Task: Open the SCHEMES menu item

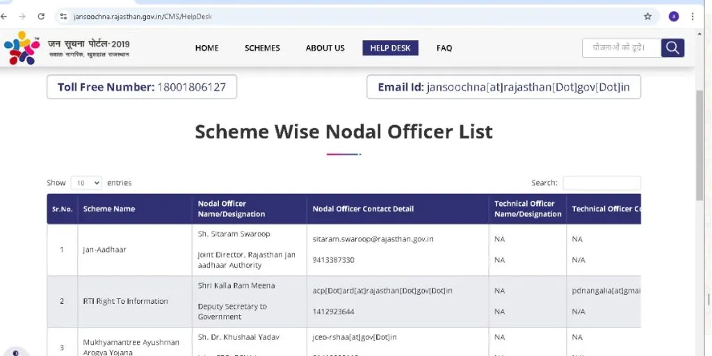Action: point(262,48)
